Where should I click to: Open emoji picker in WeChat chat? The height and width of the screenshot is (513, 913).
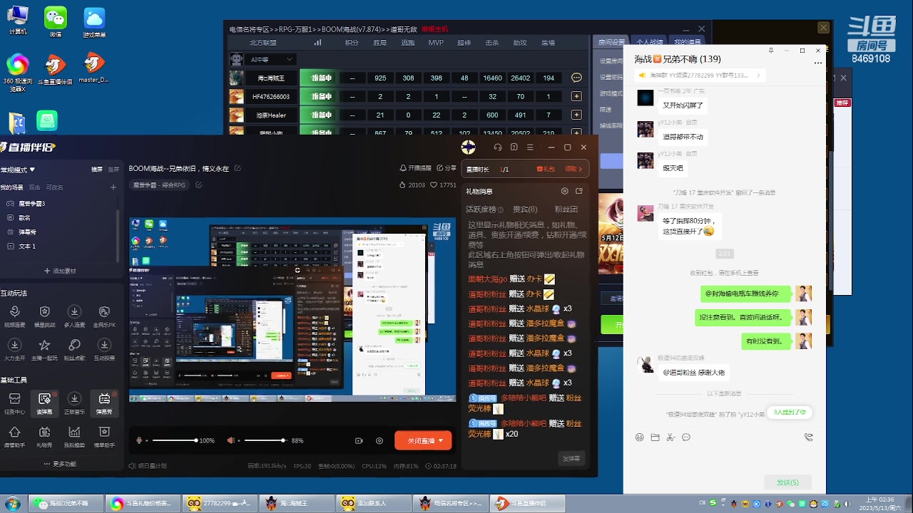[x=640, y=437]
